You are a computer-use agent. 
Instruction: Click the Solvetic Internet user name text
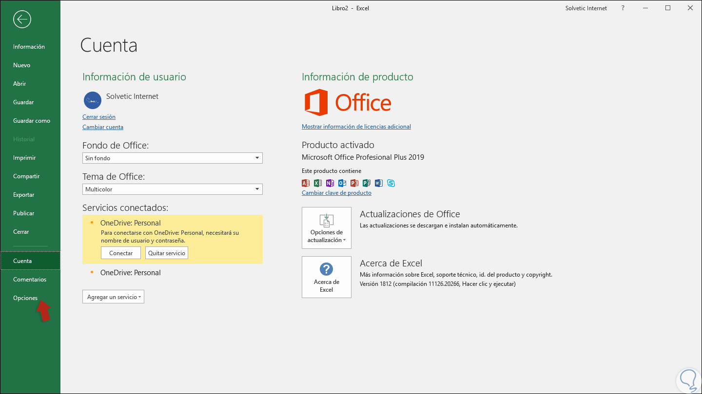pyautogui.click(x=132, y=96)
